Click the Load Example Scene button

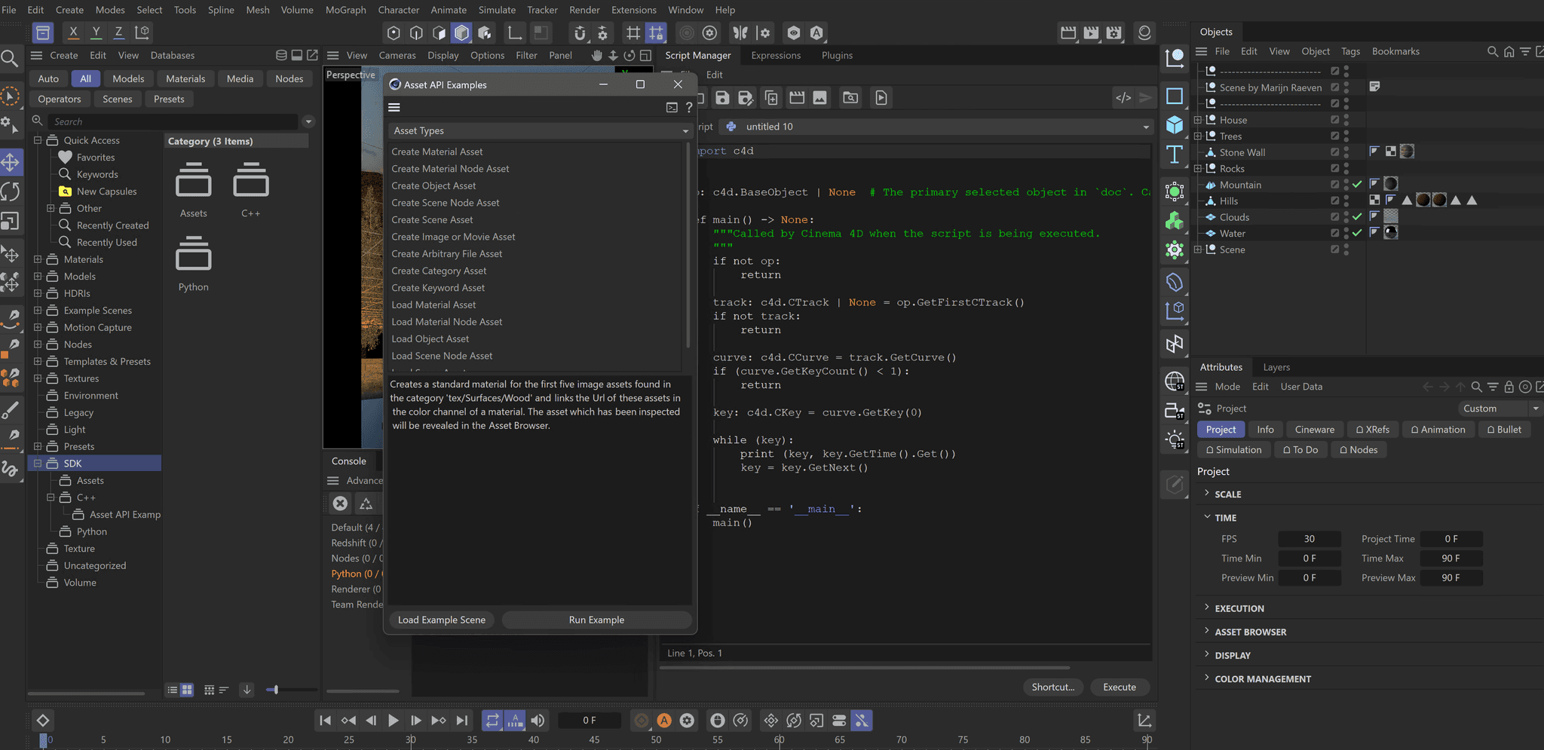[442, 620]
